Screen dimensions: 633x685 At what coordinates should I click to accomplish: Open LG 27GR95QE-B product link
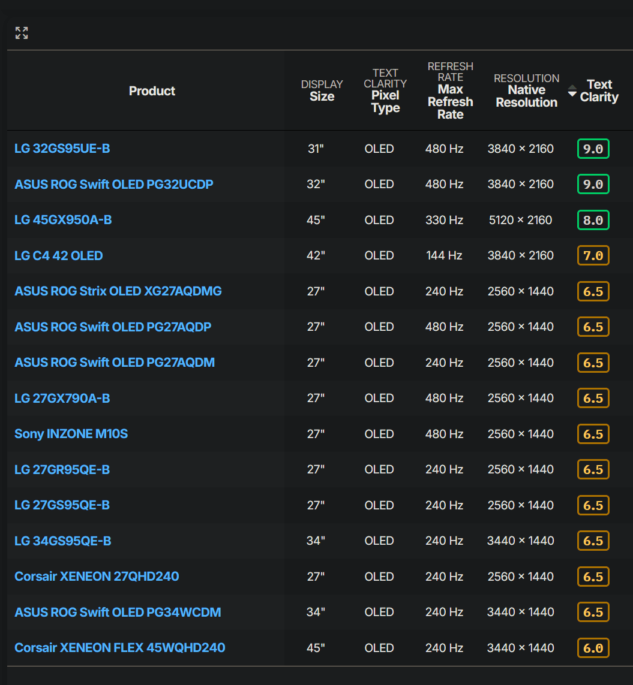(62, 470)
